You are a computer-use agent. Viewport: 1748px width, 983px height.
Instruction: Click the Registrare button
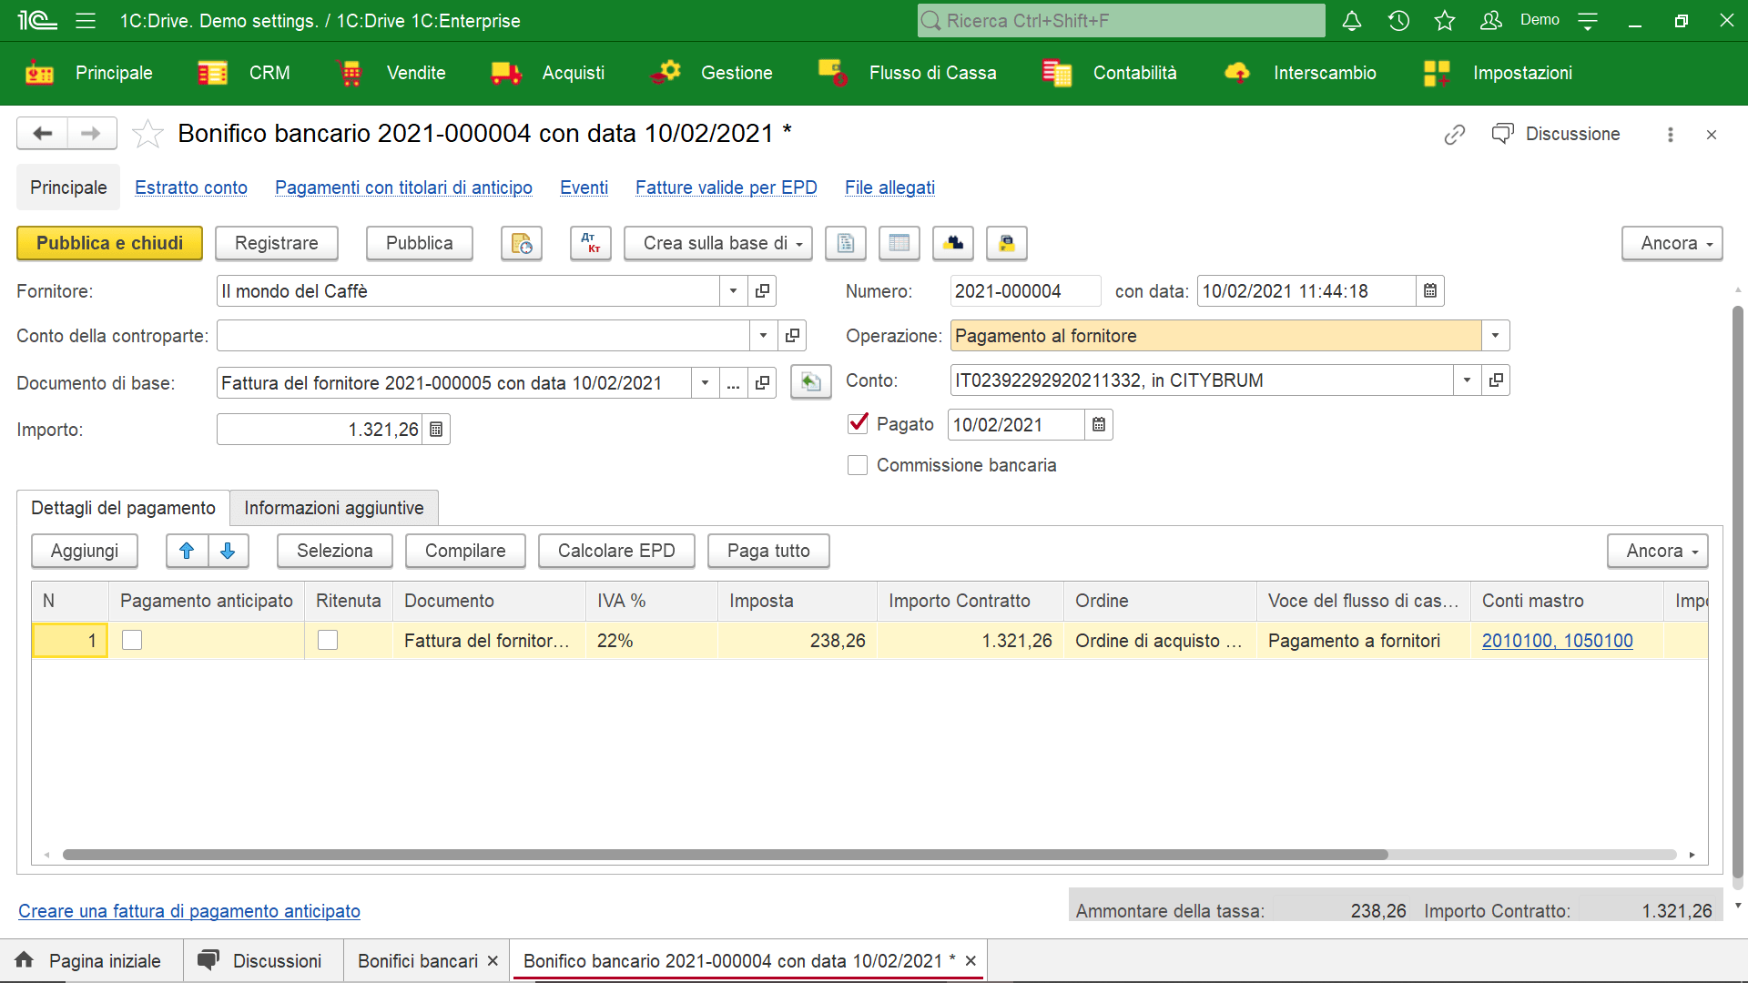(277, 243)
